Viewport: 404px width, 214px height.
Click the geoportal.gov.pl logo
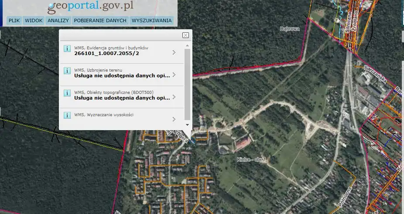(90, 7)
